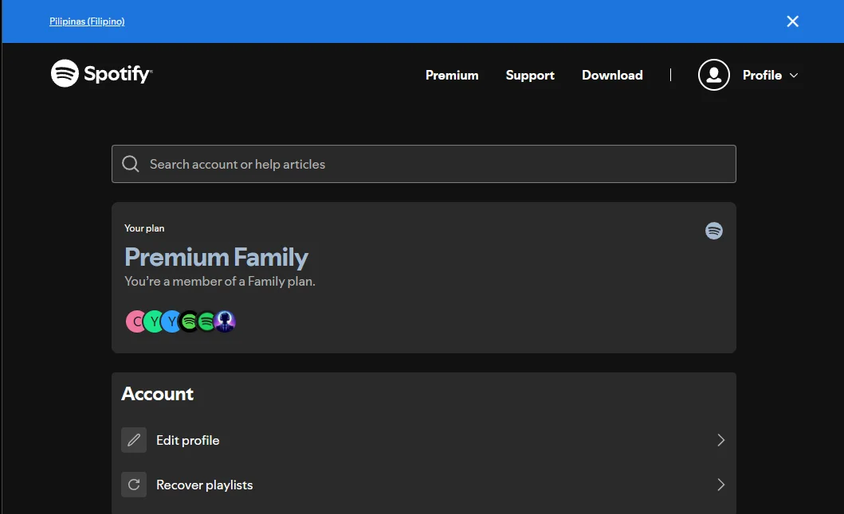Image resolution: width=844 pixels, height=514 pixels.
Task: Click the chevron on Recover playlists row
Action: (720, 485)
